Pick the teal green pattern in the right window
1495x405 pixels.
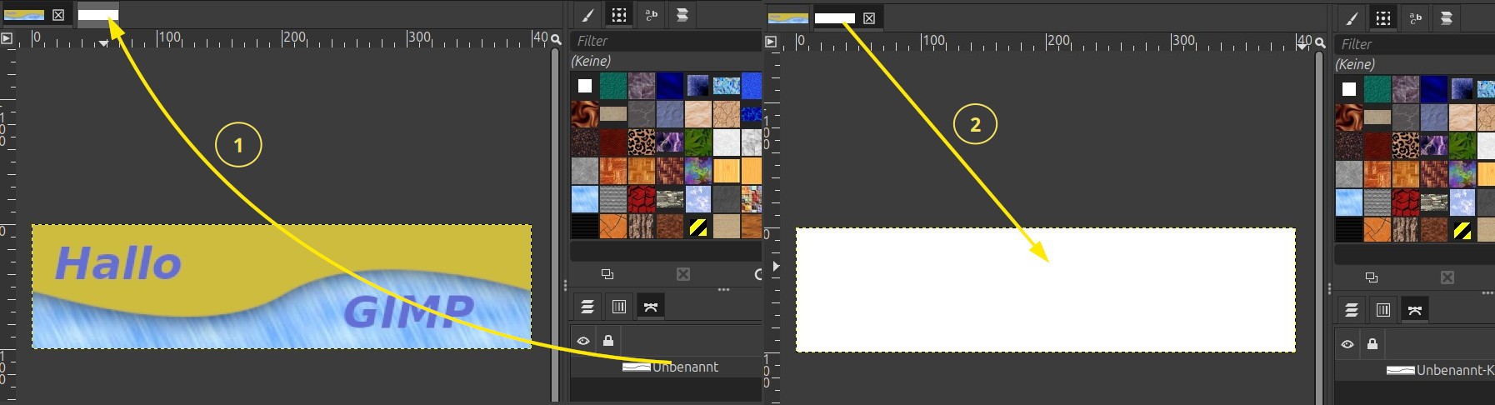pyautogui.click(x=1377, y=89)
